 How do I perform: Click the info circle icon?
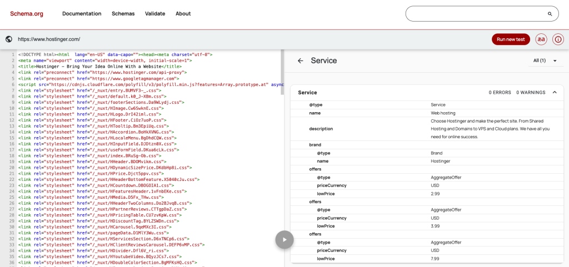pyautogui.click(x=558, y=39)
